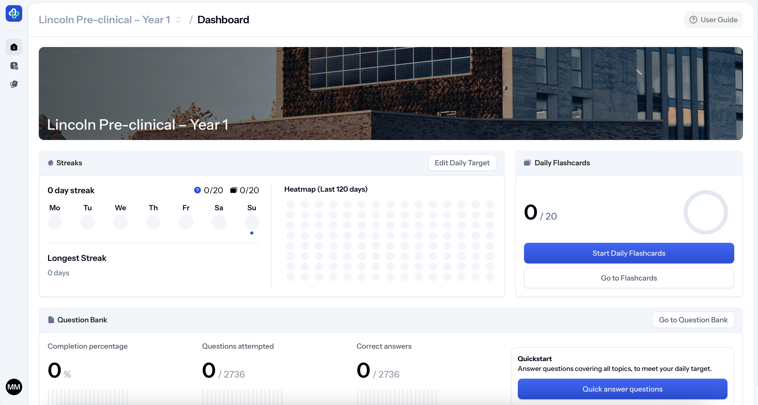The image size is (758, 405).
Task: Click the Daily Flashcards header icon
Action: click(527, 163)
